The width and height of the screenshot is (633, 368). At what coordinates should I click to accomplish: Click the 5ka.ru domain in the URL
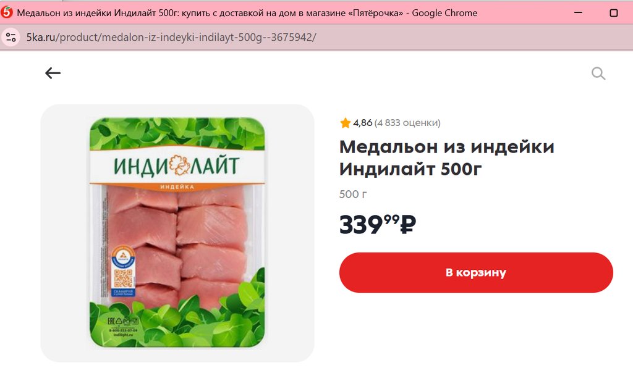pos(41,38)
